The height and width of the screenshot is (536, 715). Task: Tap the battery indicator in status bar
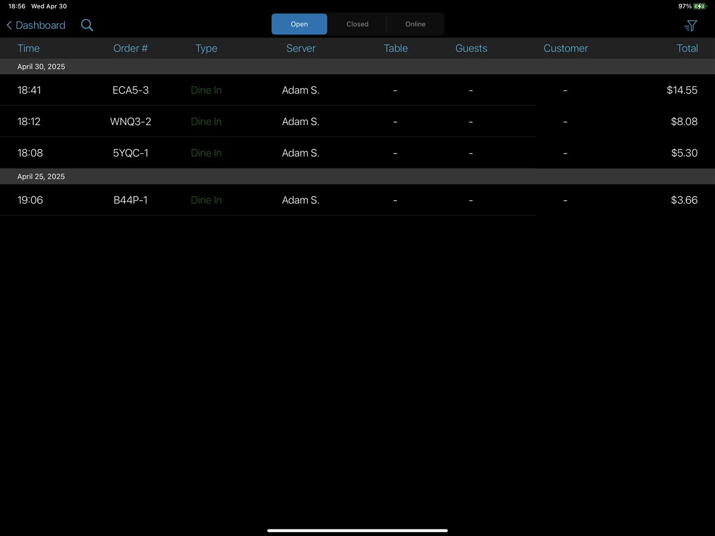click(x=698, y=6)
